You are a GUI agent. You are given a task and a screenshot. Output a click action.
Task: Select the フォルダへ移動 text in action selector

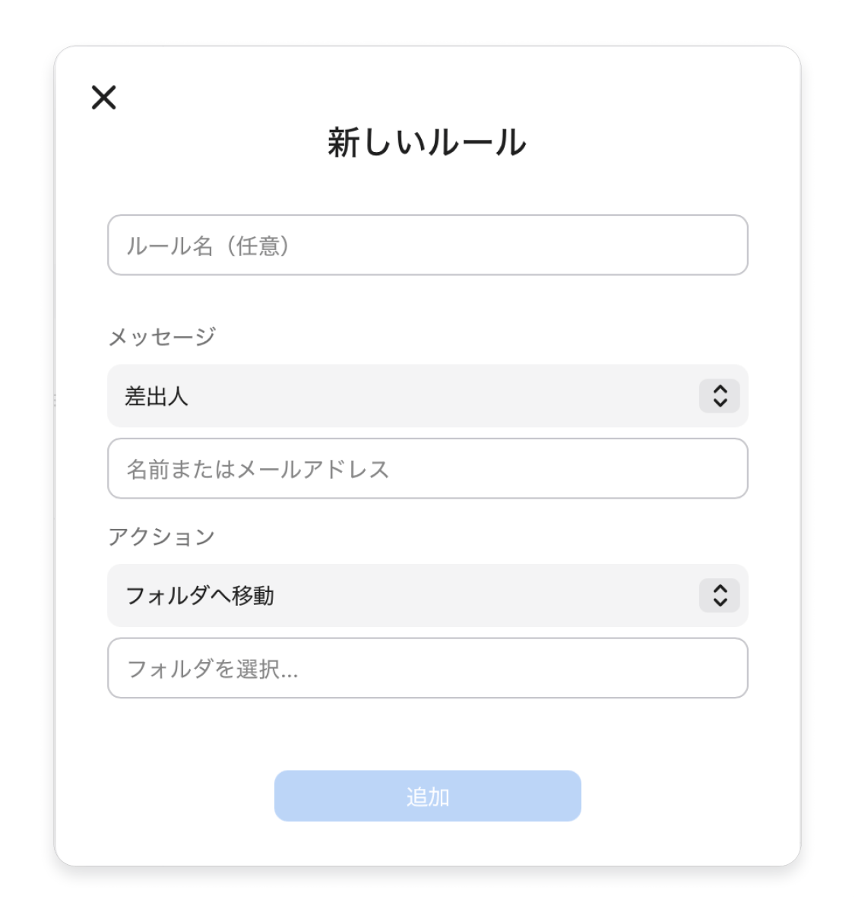point(200,595)
